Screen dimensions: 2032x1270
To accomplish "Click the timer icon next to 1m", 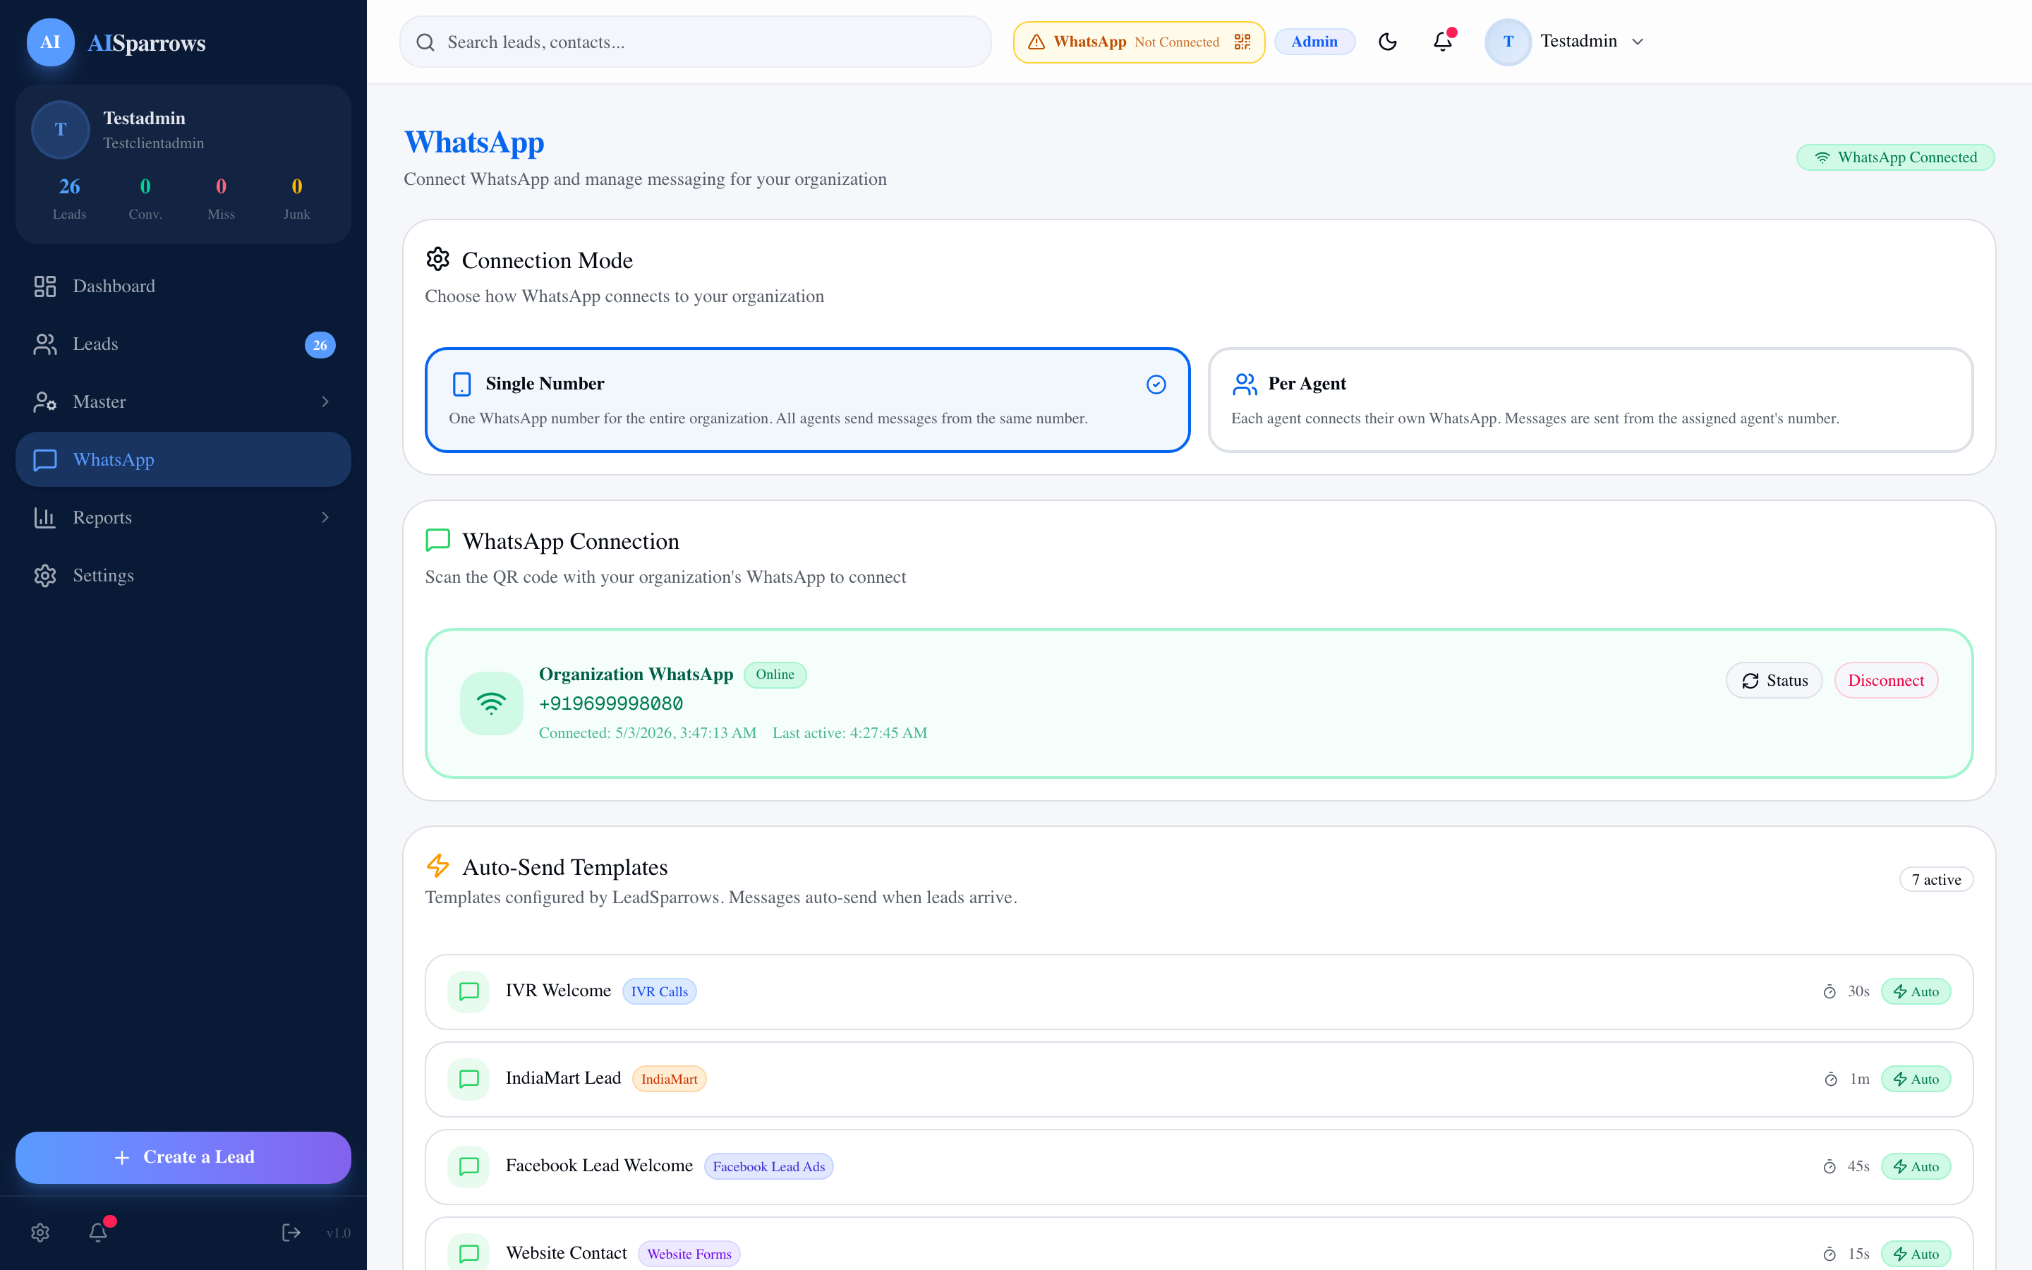I will coord(1832,1079).
